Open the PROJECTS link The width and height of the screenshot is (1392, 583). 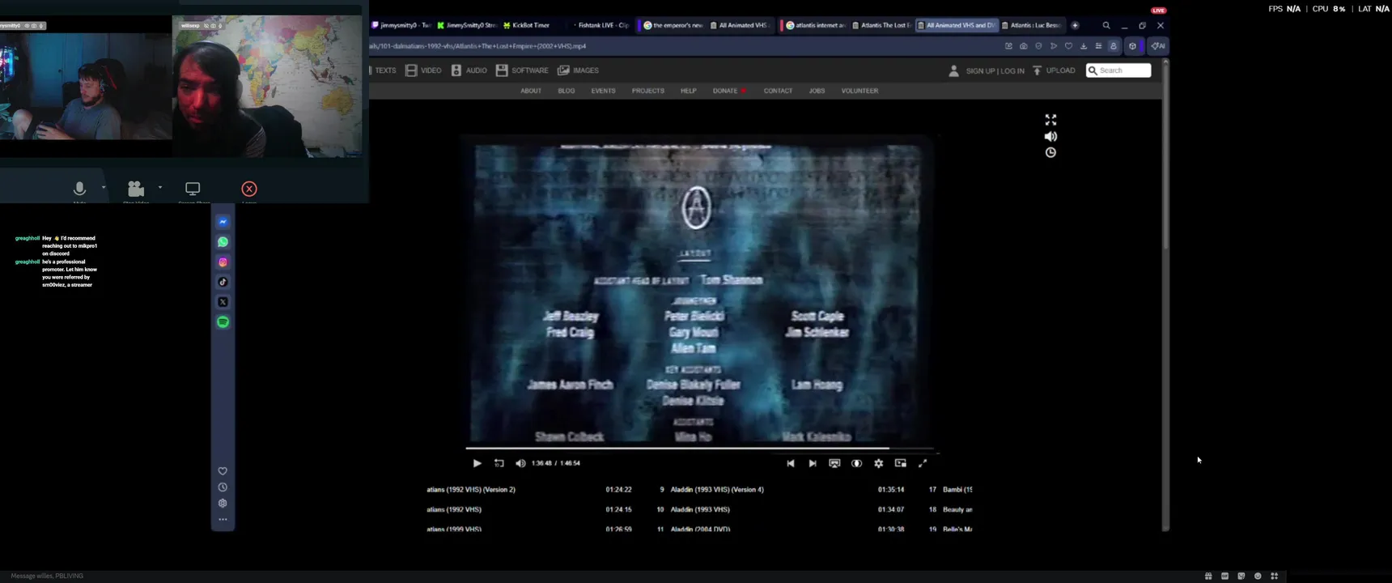647,91
